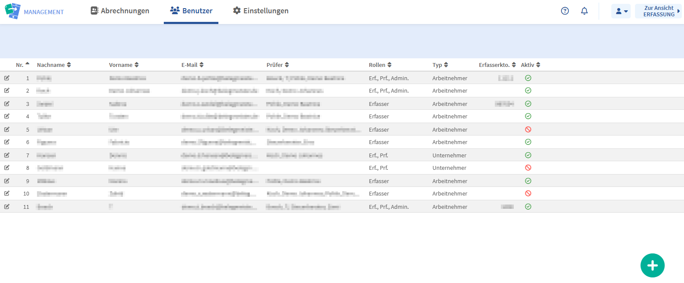This screenshot has height=283, width=684.
Task: Edit user in row 4
Action: 7,116
